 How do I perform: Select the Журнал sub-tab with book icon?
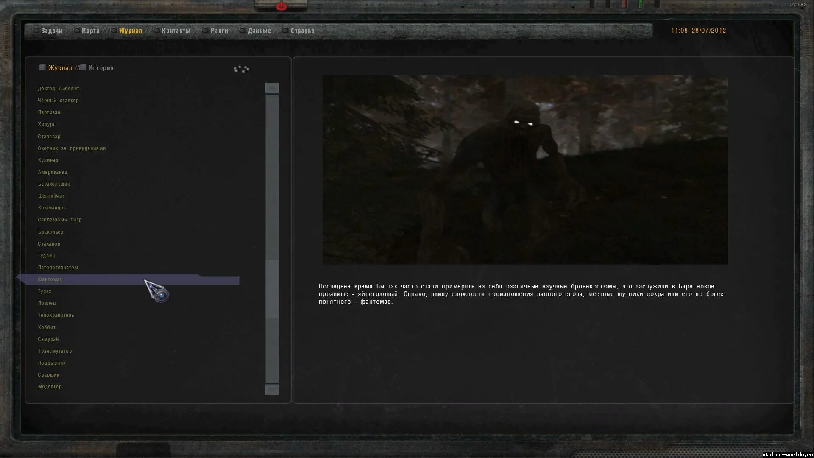pyautogui.click(x=60, y=68)
